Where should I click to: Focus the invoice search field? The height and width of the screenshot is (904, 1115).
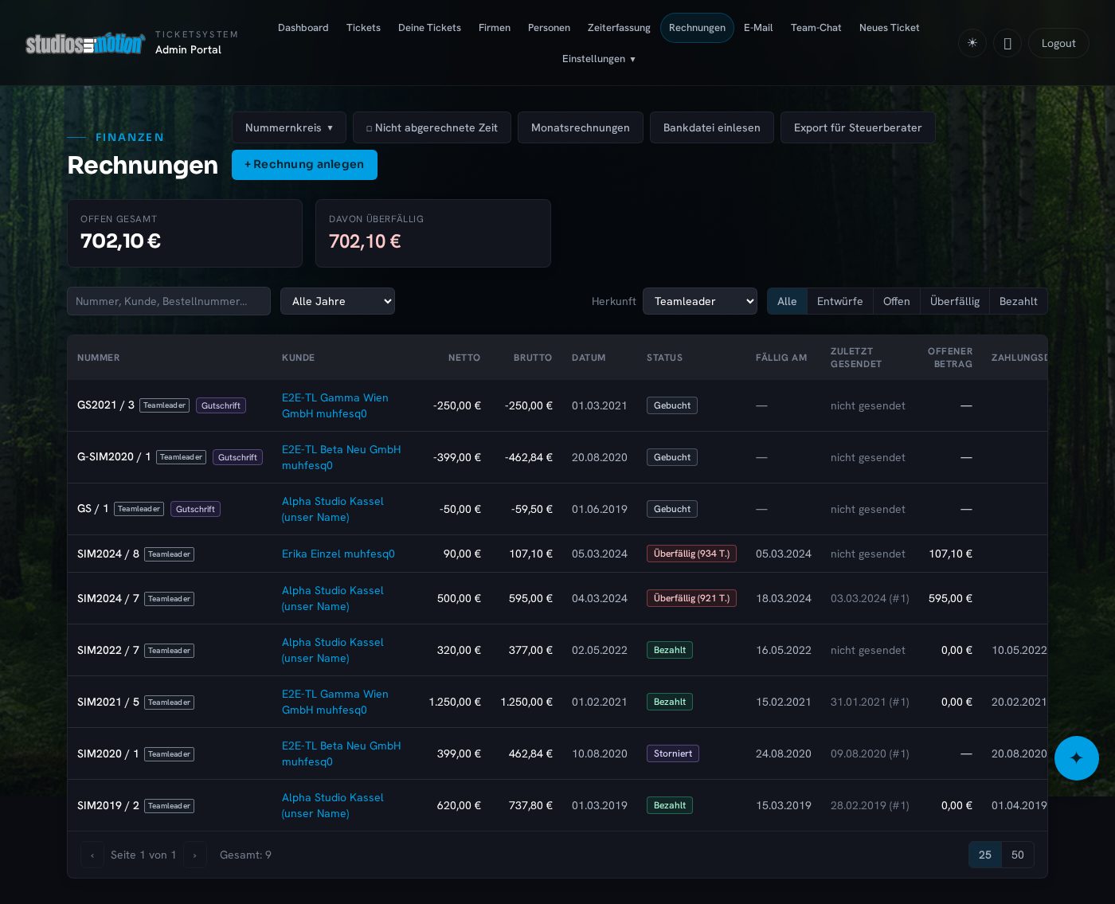click(x=169, y=301)
